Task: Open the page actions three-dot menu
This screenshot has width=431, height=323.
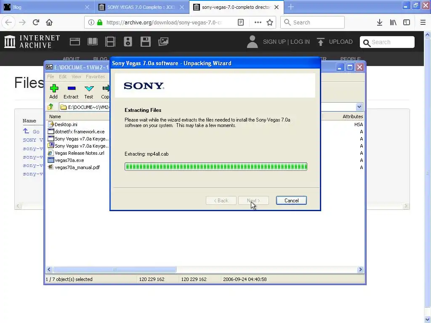Action: point(258,23)
